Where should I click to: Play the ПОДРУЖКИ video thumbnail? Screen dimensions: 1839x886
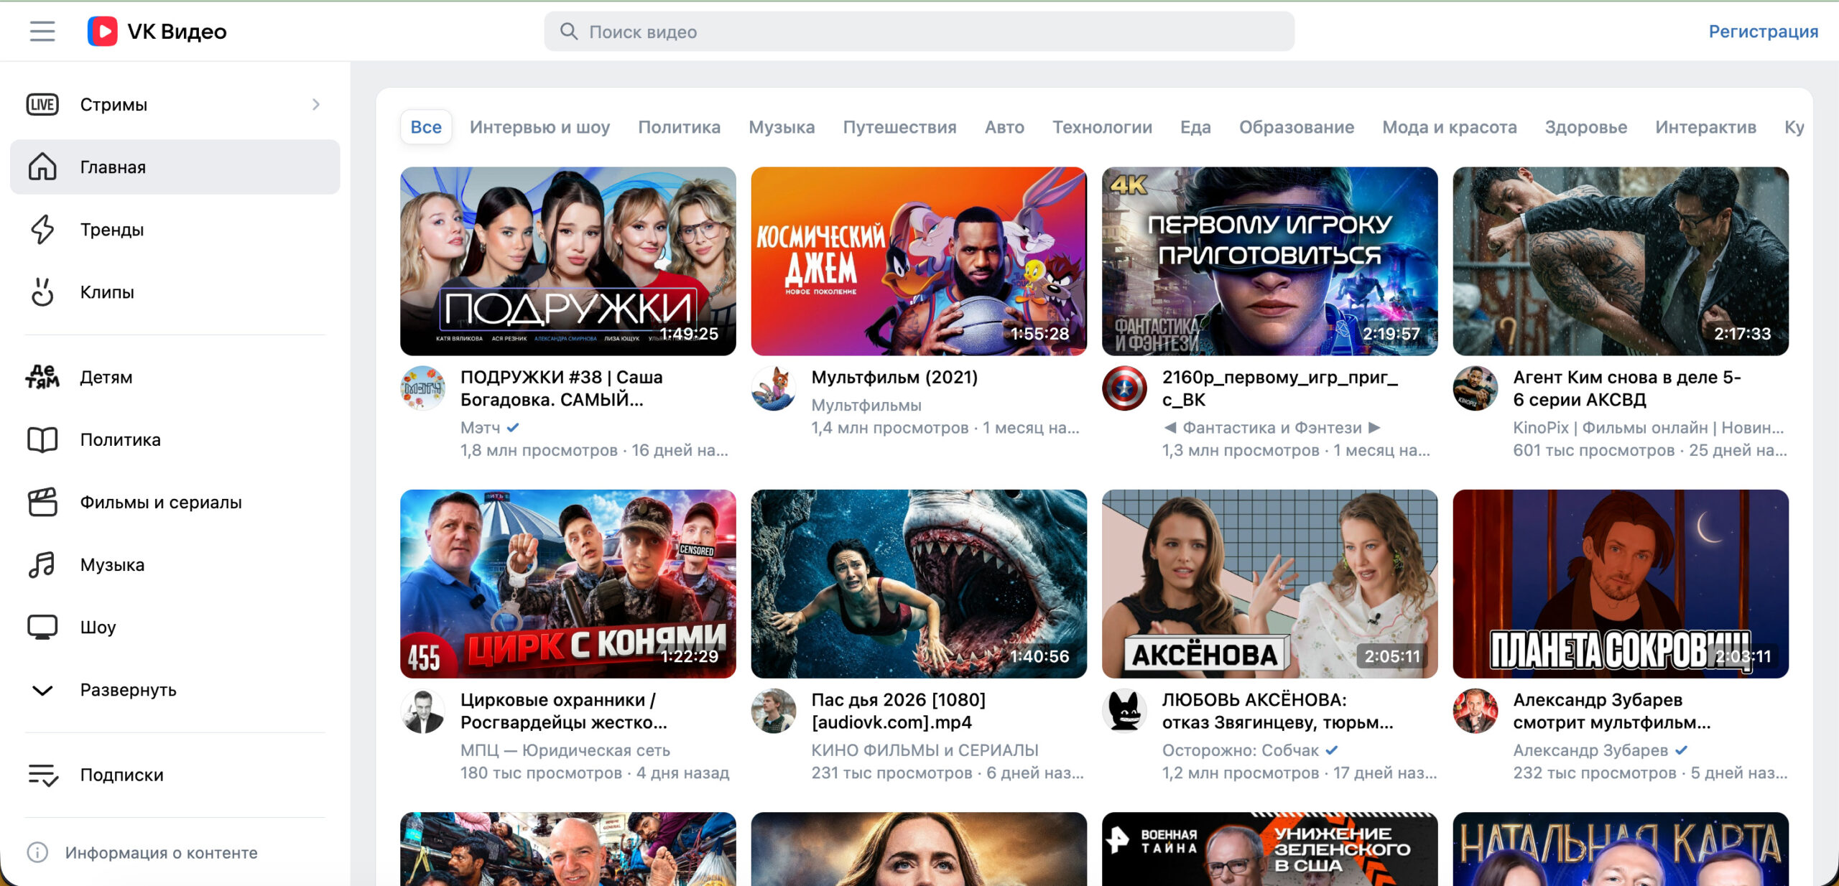click(x=568, y=261)
